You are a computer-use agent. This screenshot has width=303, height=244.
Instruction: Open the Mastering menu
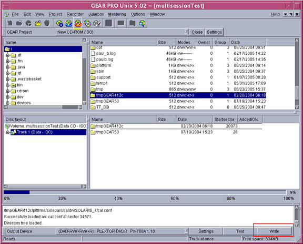tap(117, 14)
